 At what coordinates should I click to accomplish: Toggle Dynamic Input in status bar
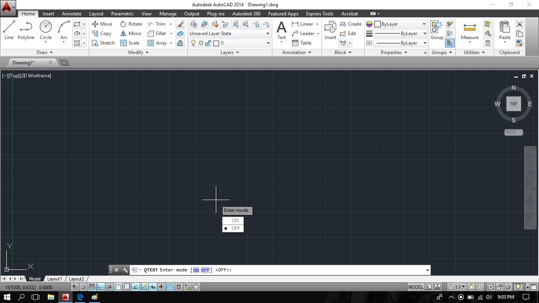pos(153,287)
